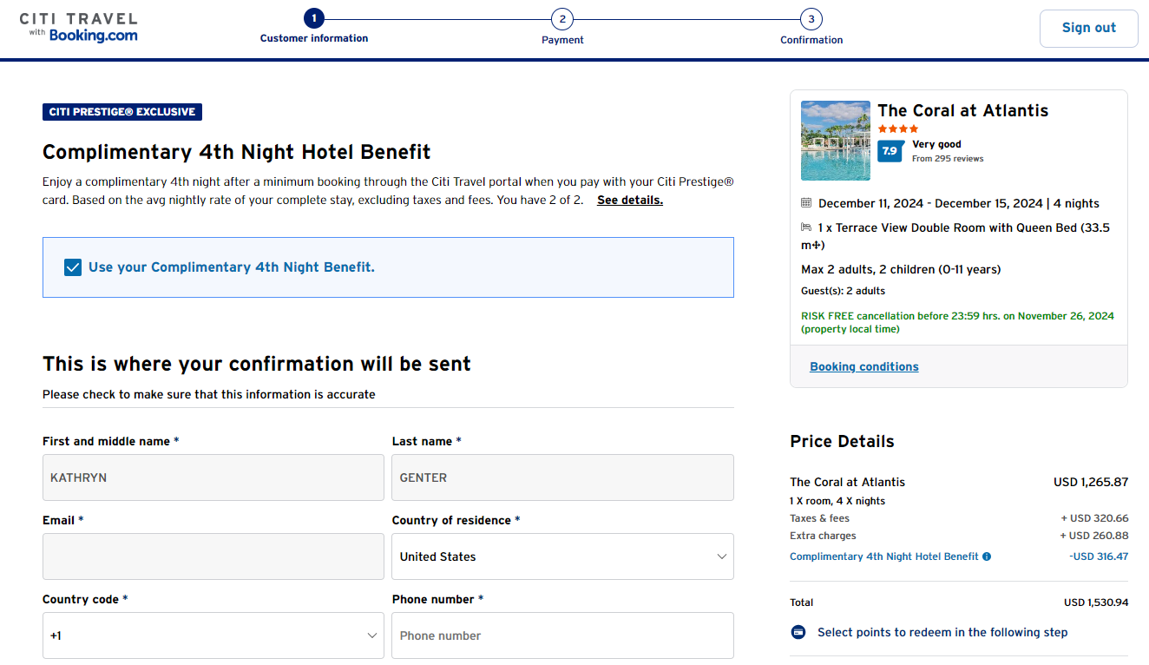Open the Booking conditions link
Viewport: 1149px width, 665px height.
tap(863, 365)
